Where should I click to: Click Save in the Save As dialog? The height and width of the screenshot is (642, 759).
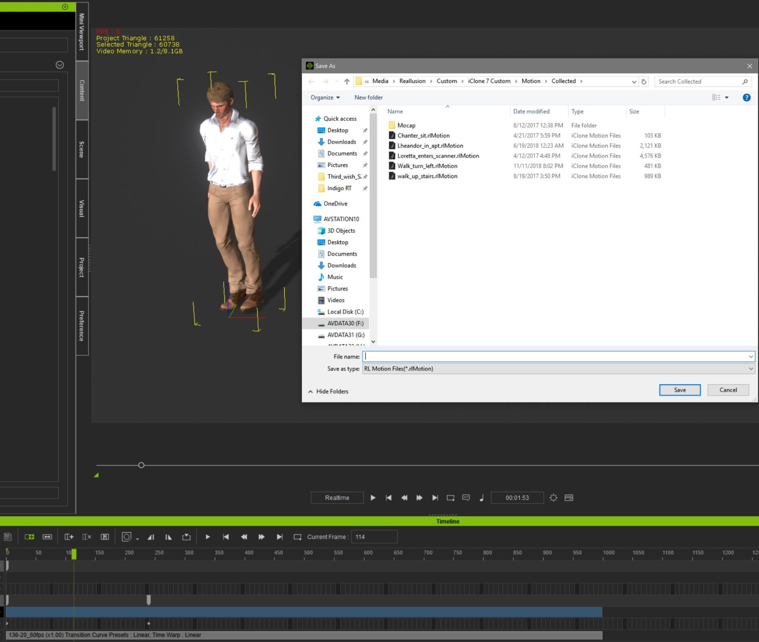pyautogui.click(x=680, y=390)
